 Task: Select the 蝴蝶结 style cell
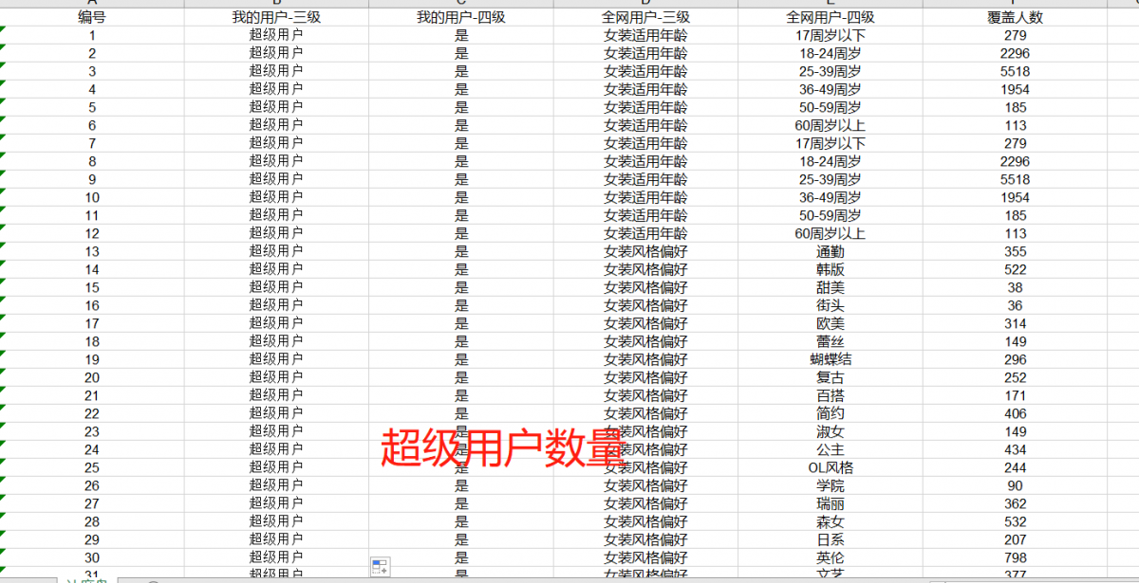click(831, 359)
